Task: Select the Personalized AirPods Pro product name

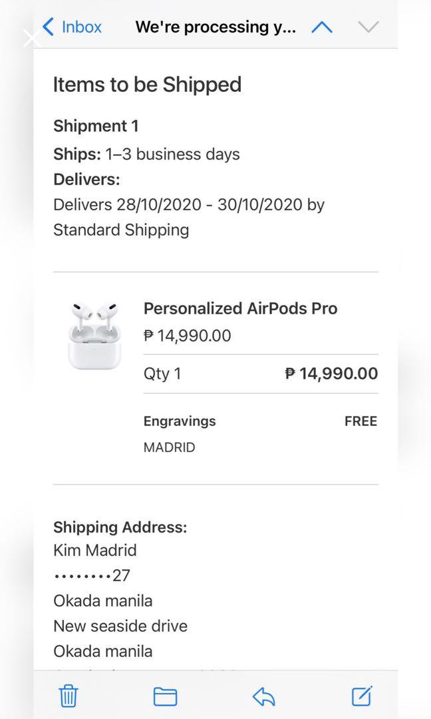Action: [x=241, y=308]
